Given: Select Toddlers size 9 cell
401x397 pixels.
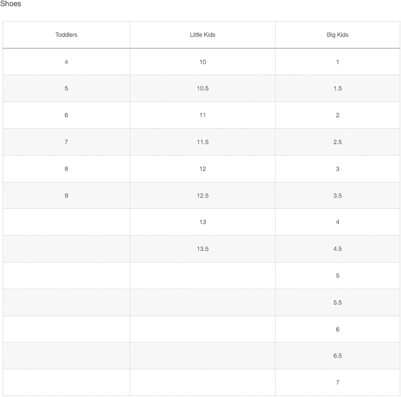Looking at the screenshot, I should click(x=66, y=196).
